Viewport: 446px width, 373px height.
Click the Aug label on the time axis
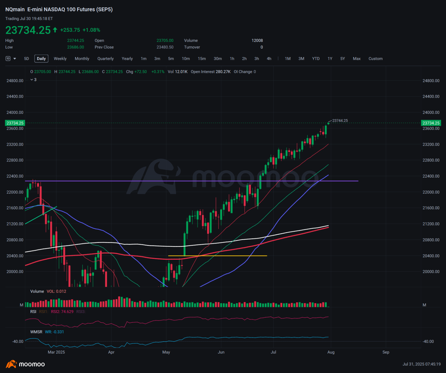(331, 352)
